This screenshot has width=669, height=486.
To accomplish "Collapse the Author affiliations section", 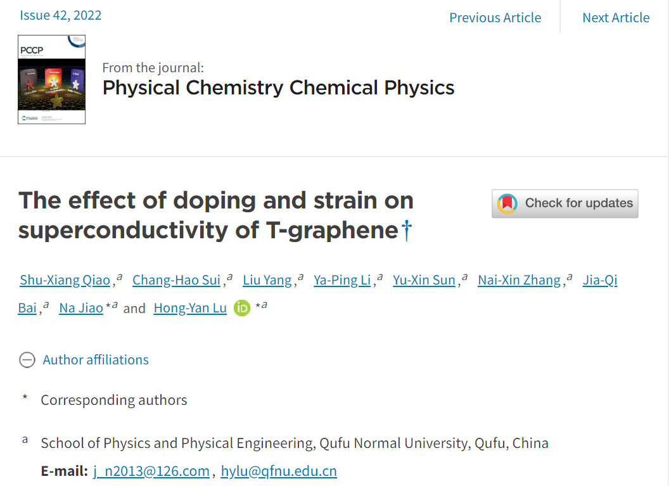I will tap(27, 360).
